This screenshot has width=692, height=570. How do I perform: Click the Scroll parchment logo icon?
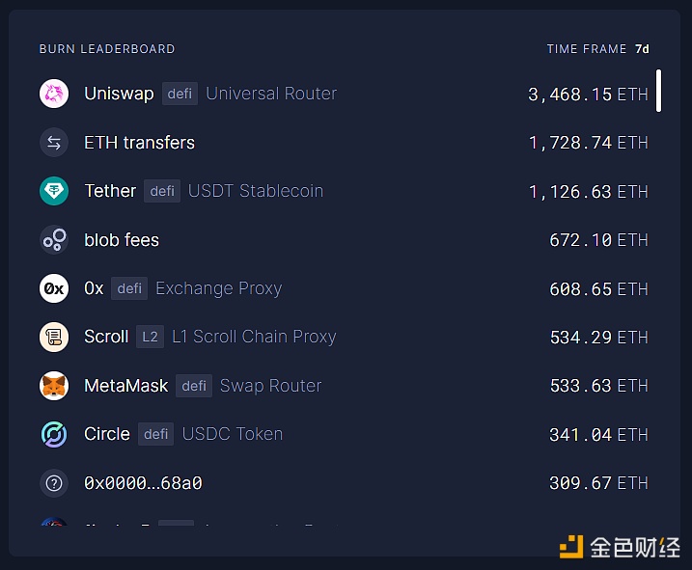54,337
